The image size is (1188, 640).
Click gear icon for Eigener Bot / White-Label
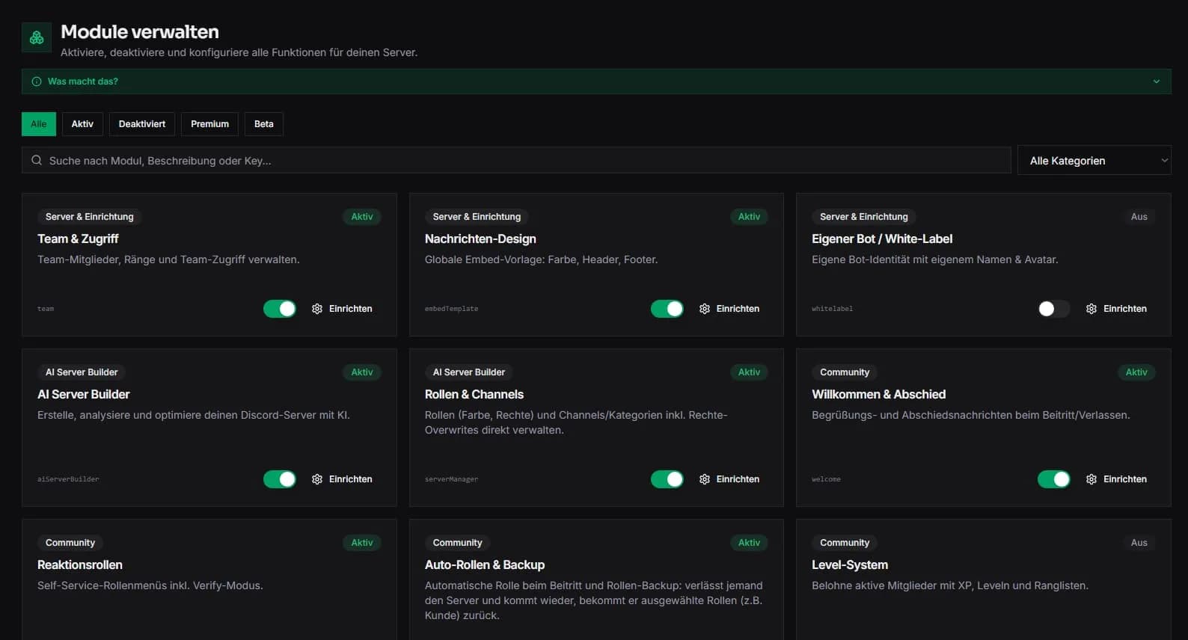point(1091,309)
